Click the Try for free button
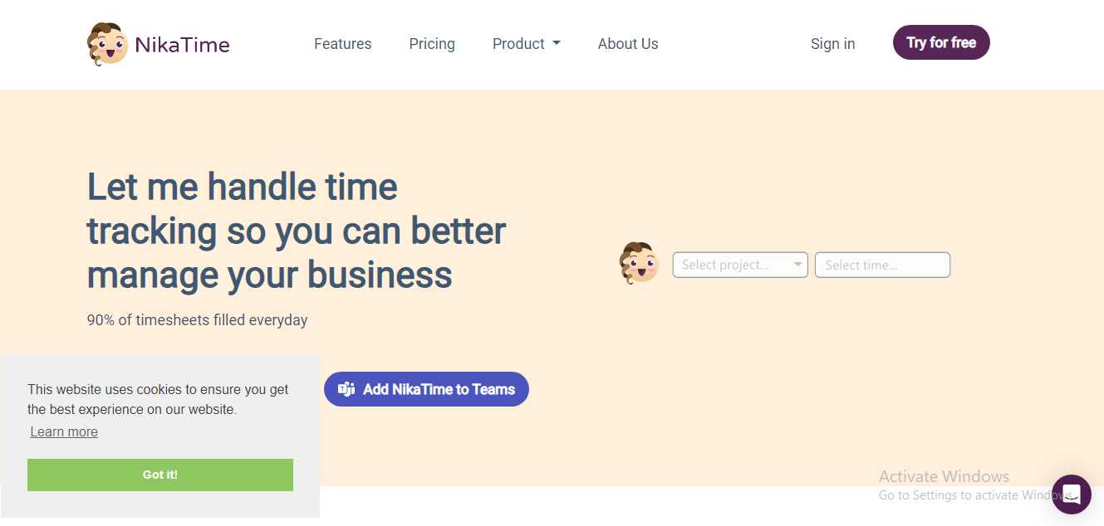The width and height of the screenshot is (1104, 526). [941, 42]
